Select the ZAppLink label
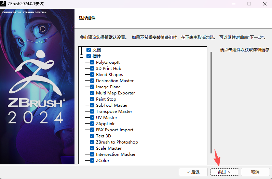This screenshot has height=179, width=272. tap(105, 124)
